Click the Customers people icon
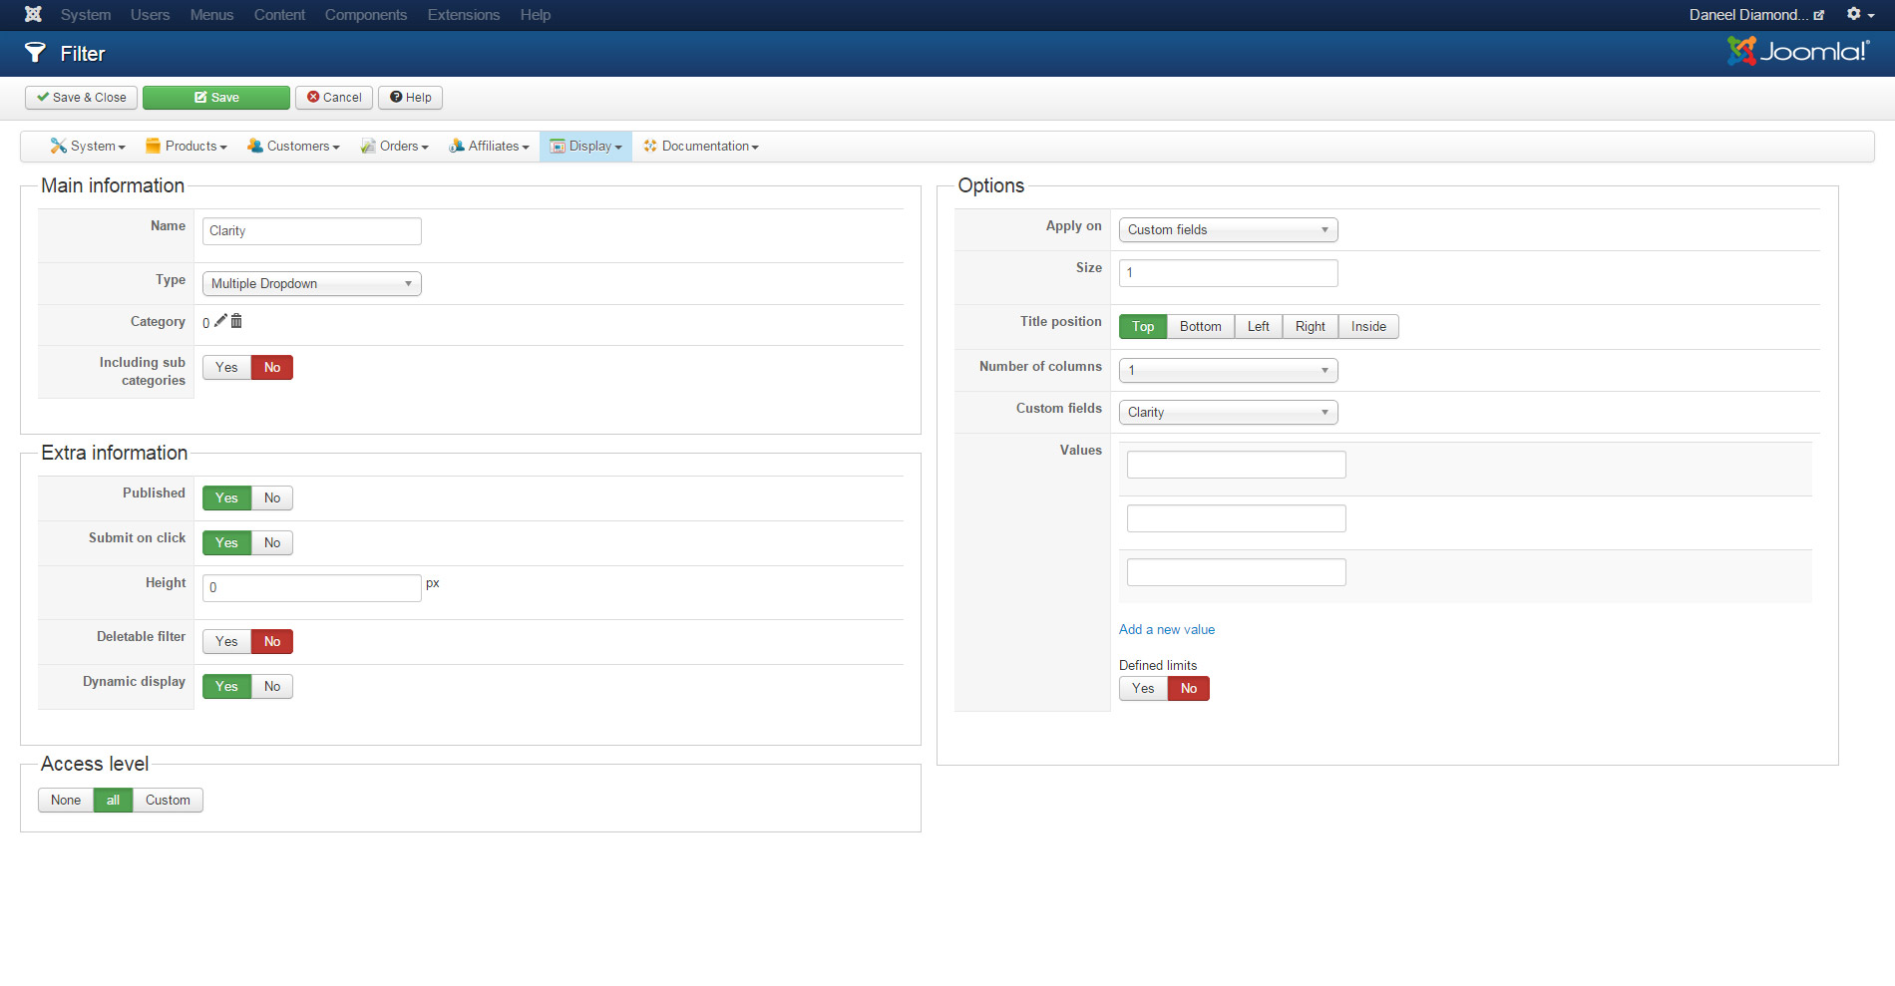 coord(255,146)
